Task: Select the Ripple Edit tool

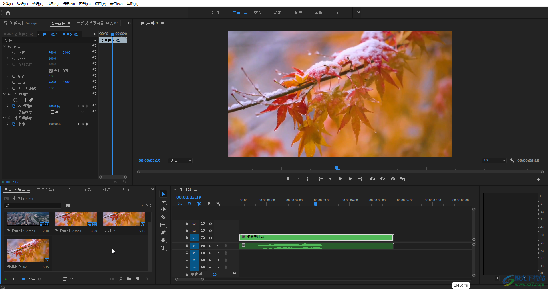Action: [x=163, y=209]
